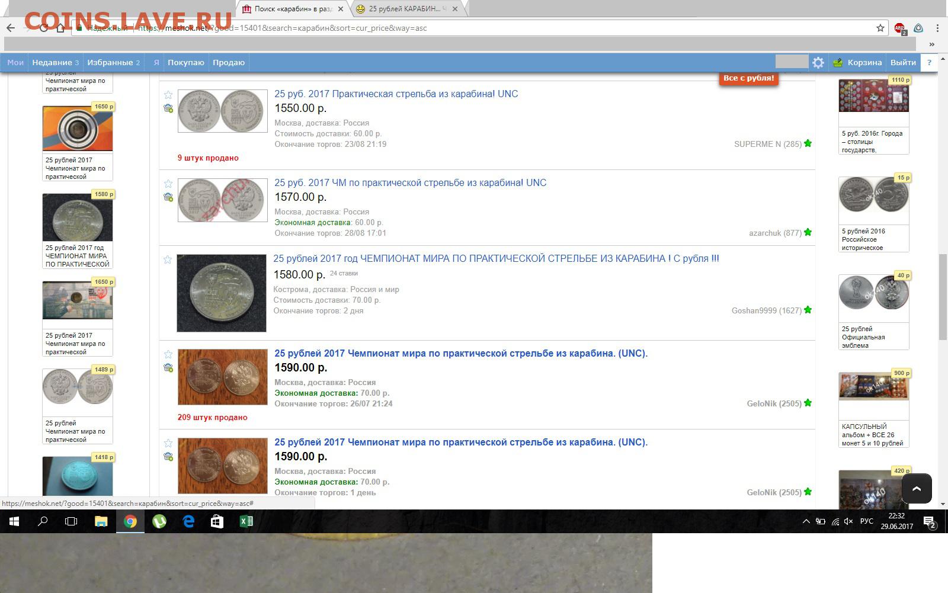
Task: Star the 1590.00 р. listing ending in 1 день
Action: tap(168, 444)
